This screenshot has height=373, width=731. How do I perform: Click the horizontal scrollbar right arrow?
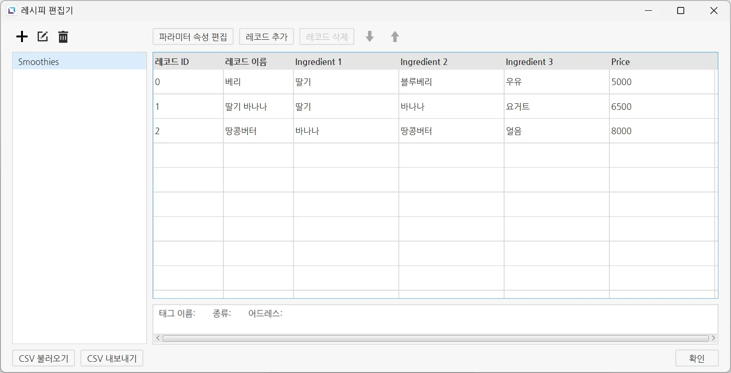point(713,338)
